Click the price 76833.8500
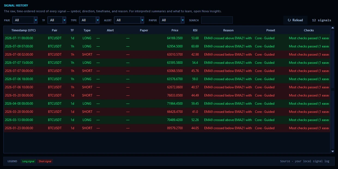This screenshot has height=169, width=338. pos(175,95)
